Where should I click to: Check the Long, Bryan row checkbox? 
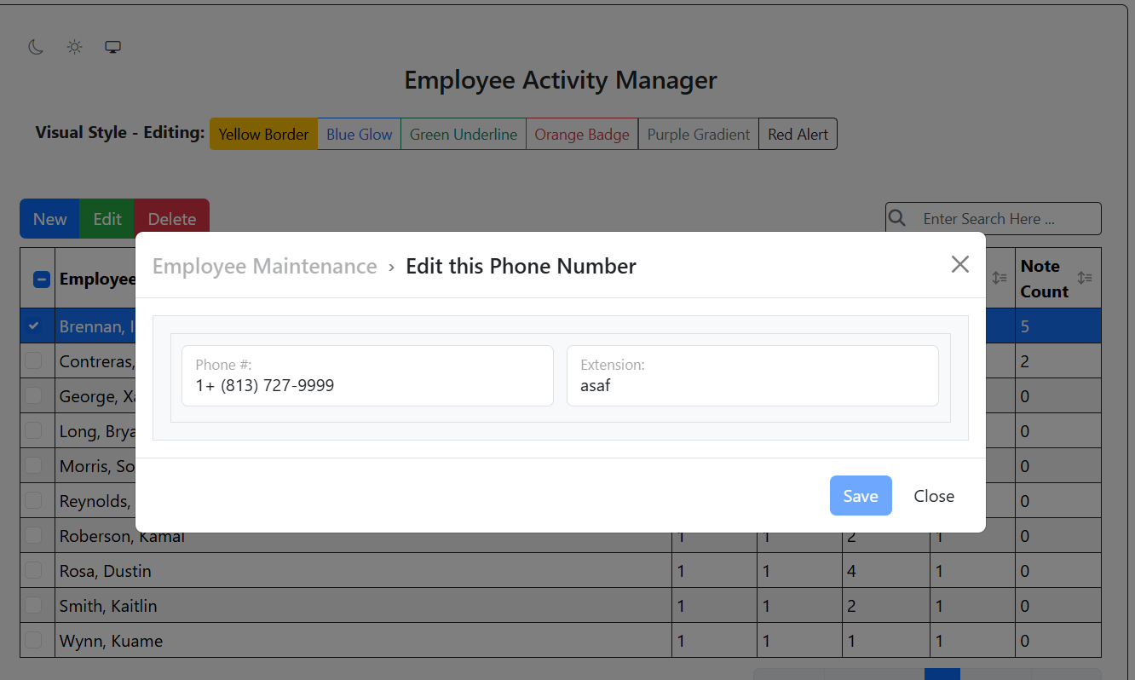pos(34,431)
